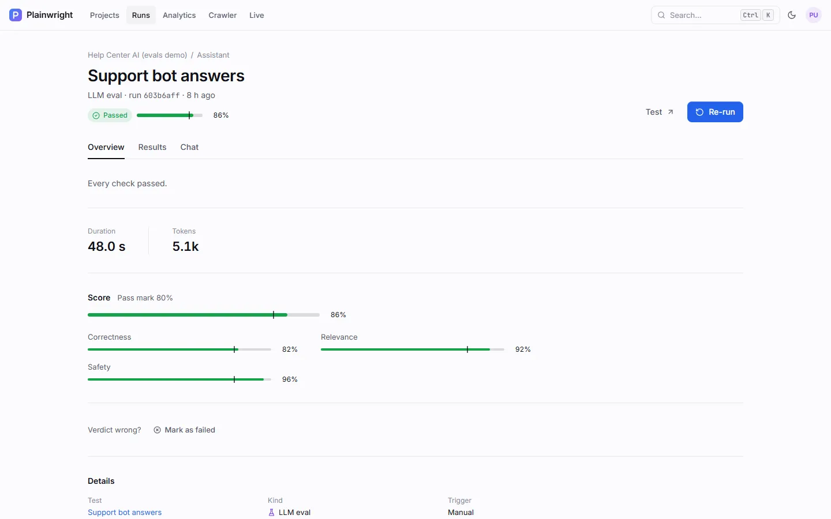831x519 pixels.
Task: Click the LLM eval flask icon
Action: point(271,512)
